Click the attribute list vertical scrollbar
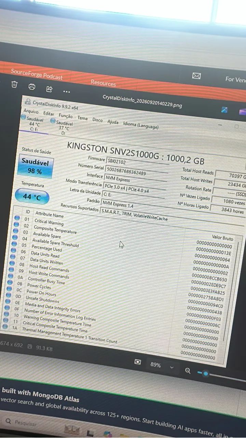Image resolution: width=246 pixels, height=438 pixels. [231, 291]
